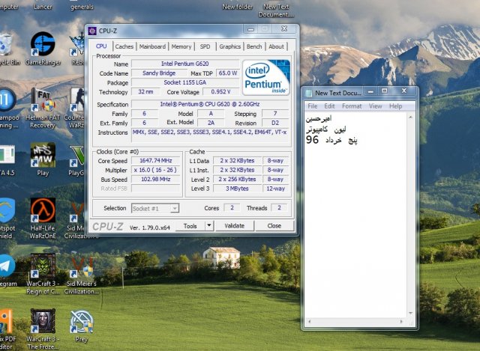Open the Graphics tab in CPU-Z
480x351 pixels.
click(229, 46)
